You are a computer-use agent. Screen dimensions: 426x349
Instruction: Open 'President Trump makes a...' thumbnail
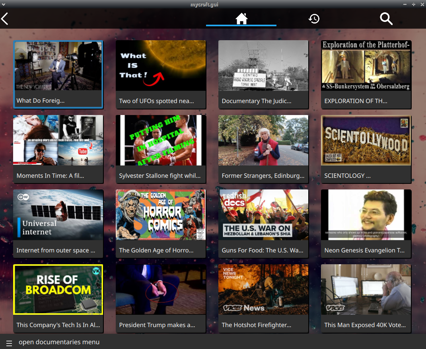coord(161,289)
